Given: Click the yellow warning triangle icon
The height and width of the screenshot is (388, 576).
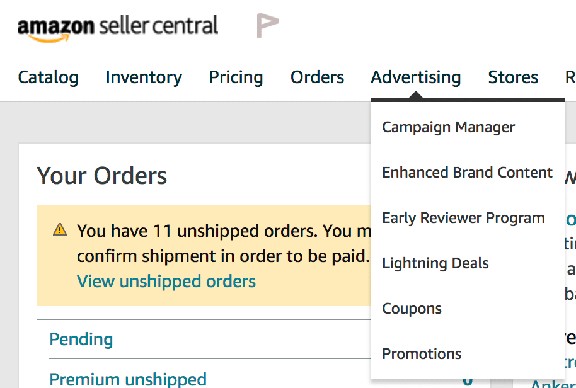Looking at the screenshot, I should (x=60, y=230).
